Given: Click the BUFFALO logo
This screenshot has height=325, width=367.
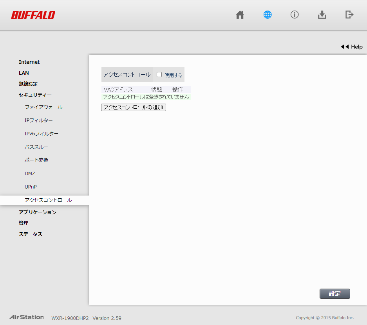Looking at the screenshot, I should click(33, 15).
